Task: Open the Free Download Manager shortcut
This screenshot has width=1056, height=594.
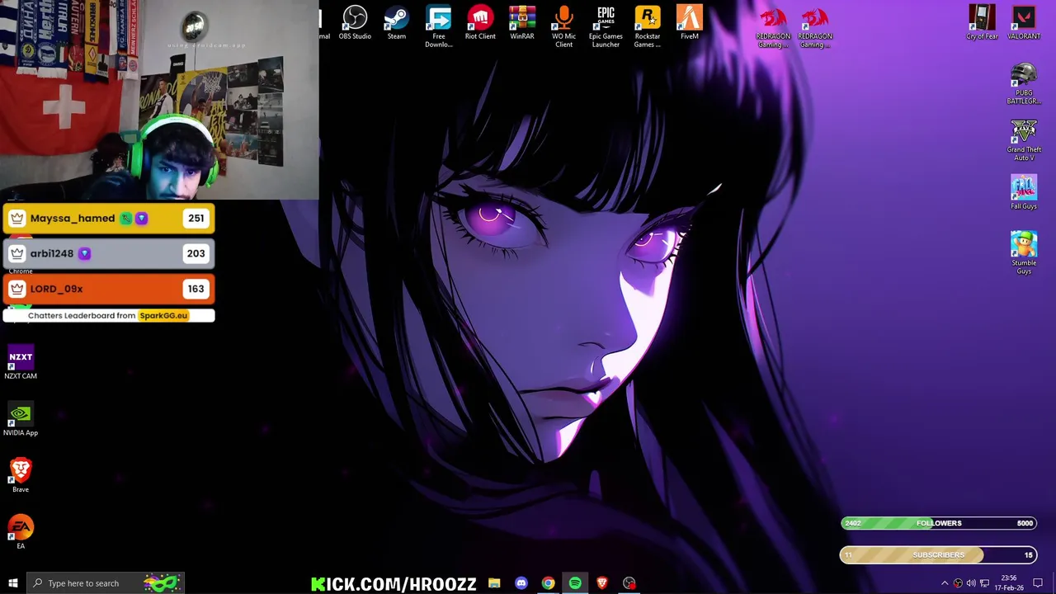Action: [439, 27]
